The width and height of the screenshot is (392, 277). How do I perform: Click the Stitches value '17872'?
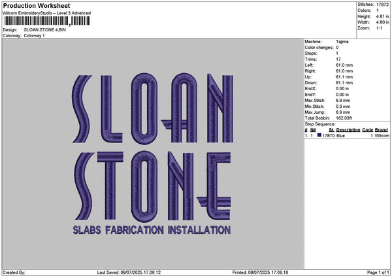pyautogui.click(x=382, y=5)
